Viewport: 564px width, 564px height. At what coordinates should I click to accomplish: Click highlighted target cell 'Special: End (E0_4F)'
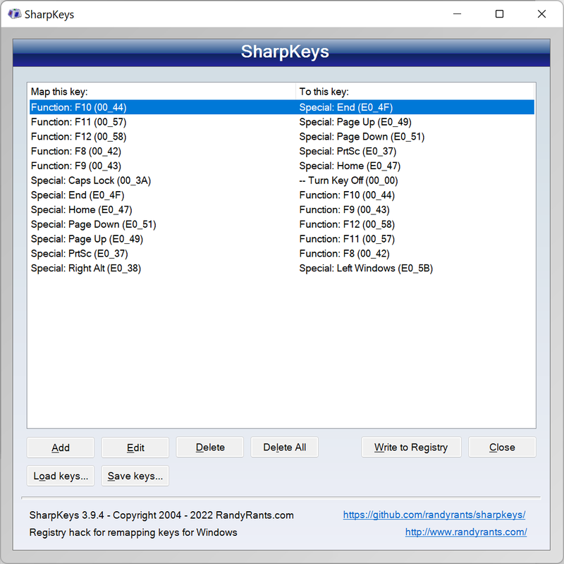346,107
